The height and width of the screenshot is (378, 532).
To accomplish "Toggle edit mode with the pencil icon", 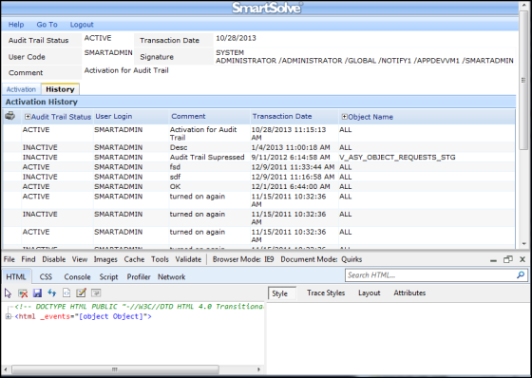I will (x=81, y=293).
